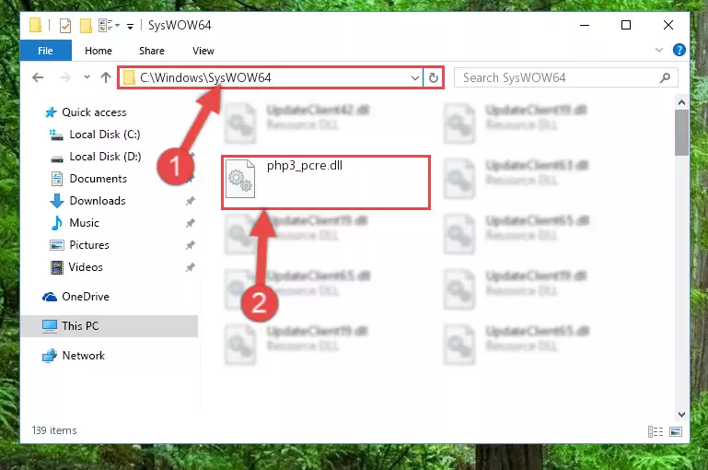Click the Music note icon

coord(57,223)
